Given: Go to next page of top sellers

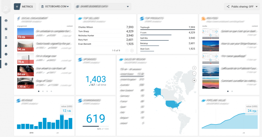Looking at the screenshot, I should coord(132,51).
